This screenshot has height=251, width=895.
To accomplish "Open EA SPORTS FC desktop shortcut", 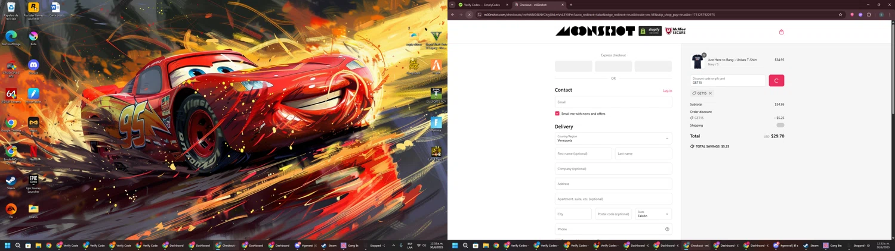I will (436, 95).
